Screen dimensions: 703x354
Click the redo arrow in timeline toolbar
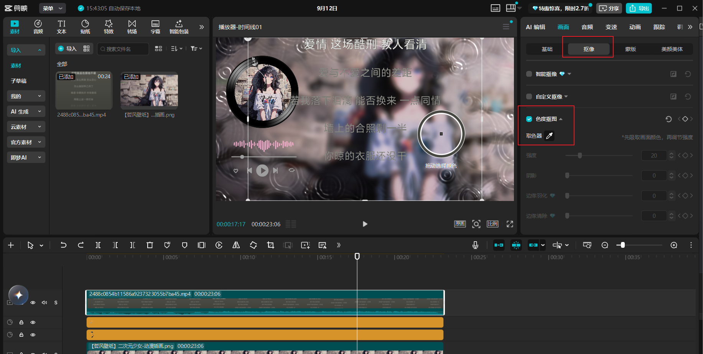pyautogui.click(x=81, y=245)
